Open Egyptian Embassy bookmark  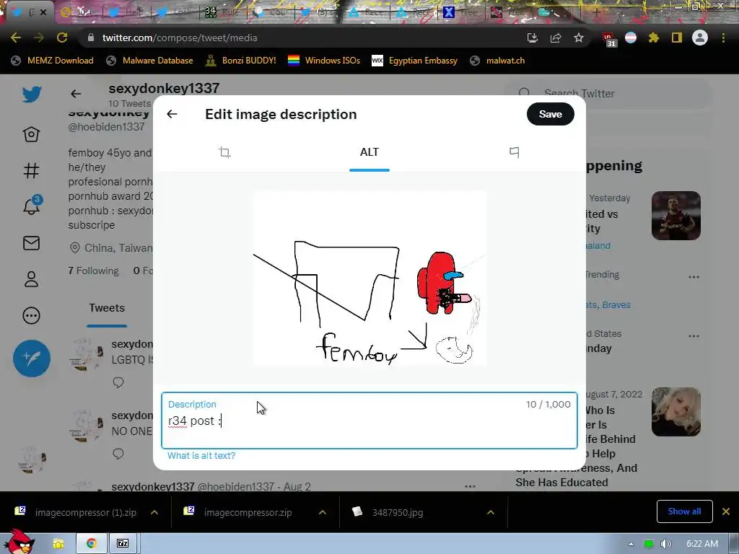tap(415, 61)
